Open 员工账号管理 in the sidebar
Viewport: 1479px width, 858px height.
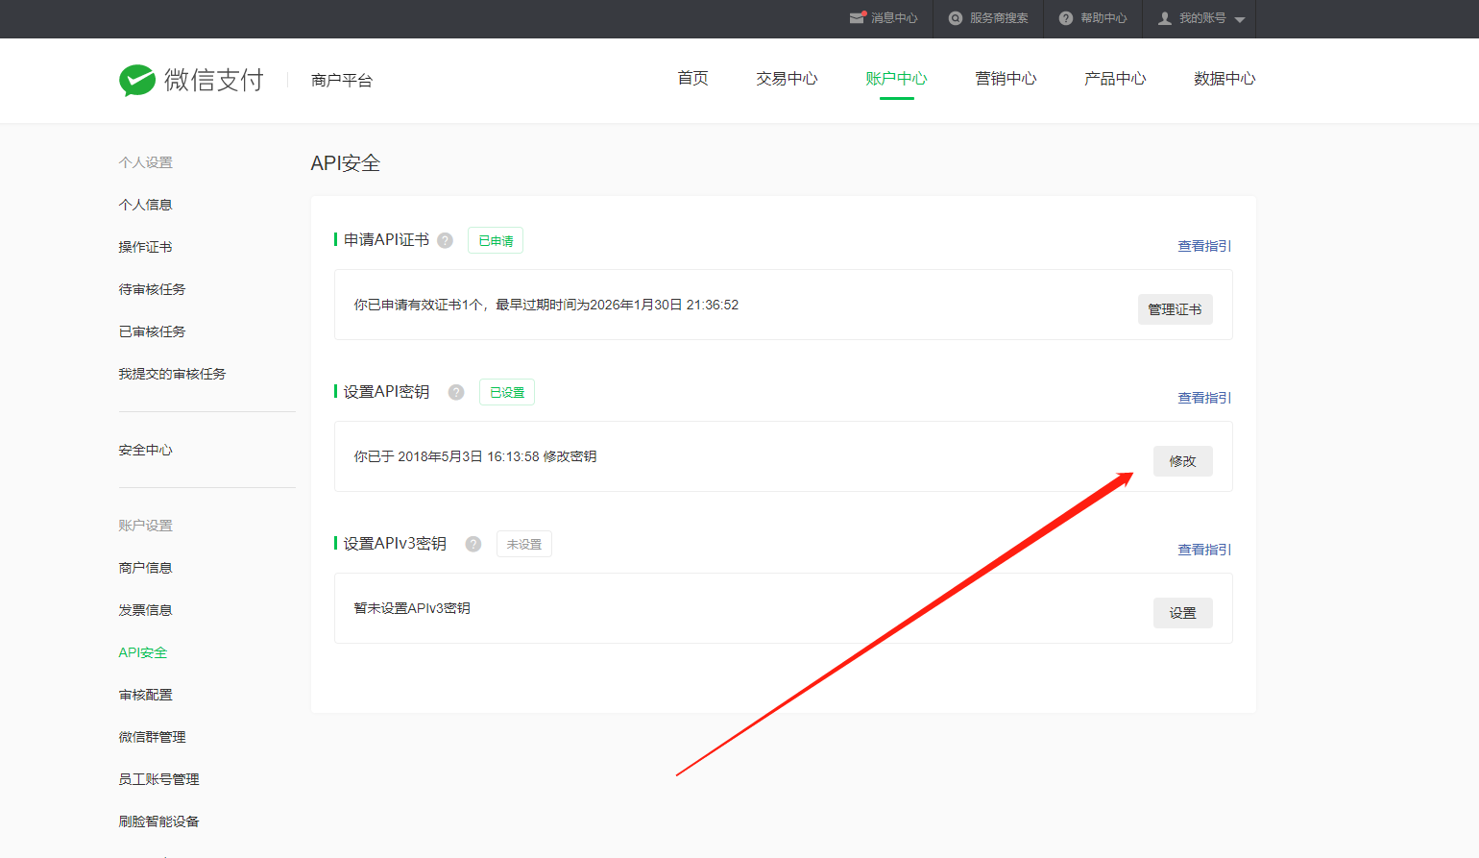pos(159,779)
